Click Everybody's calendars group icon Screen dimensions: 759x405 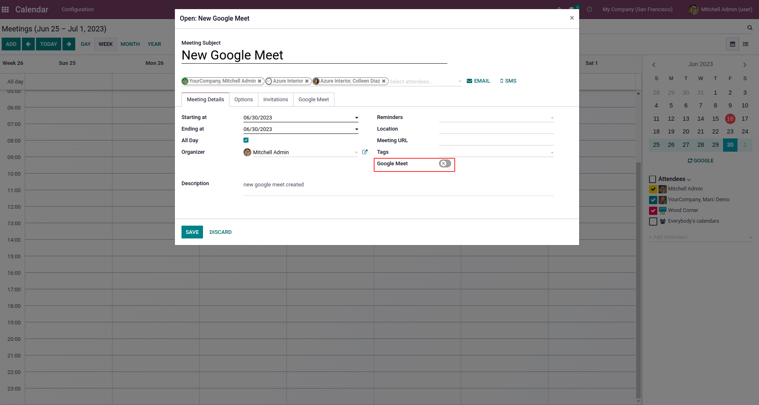click(x=663, y=221)
